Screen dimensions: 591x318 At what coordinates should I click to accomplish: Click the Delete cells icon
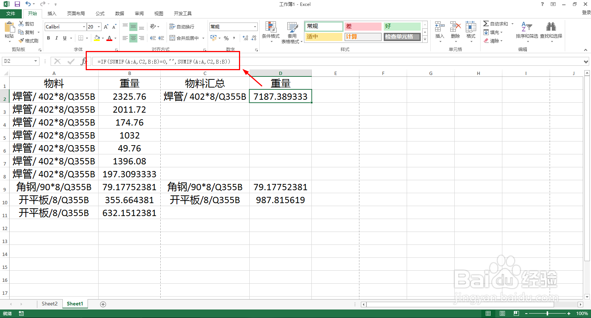(455, 27)
